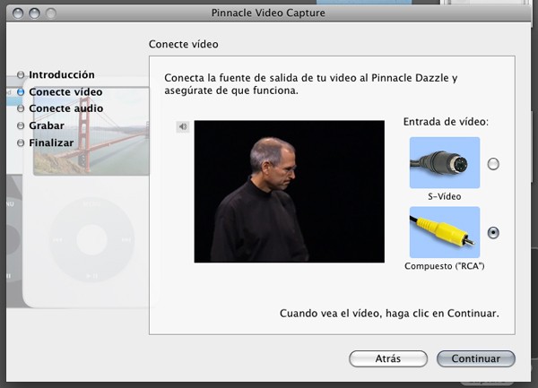Click the S-Video label text
Viewport: 538px width, 388px height.
tap(445, 196)
